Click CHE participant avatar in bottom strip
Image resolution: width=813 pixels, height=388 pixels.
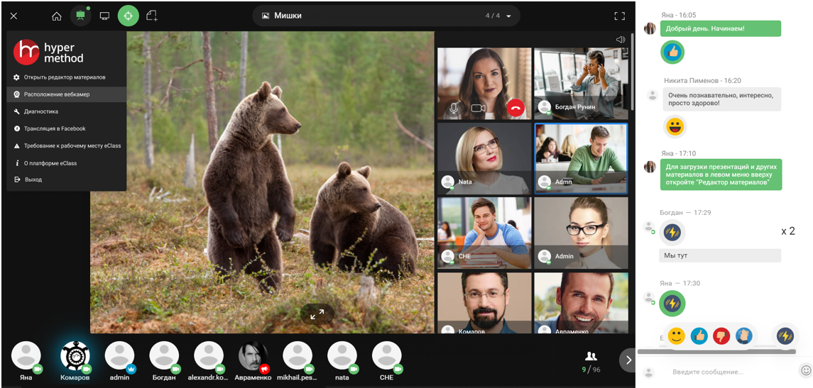click(x=387, y=356)
